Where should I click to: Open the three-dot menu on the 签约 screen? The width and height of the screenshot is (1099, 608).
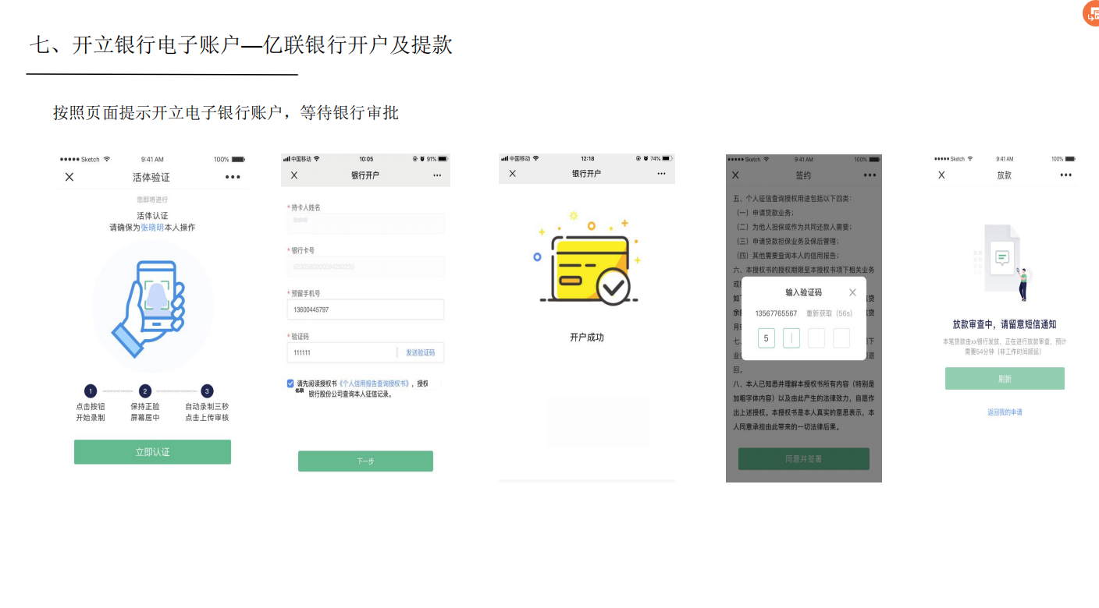(870, 175)
